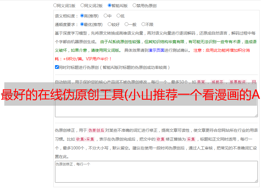Viewport: 261px width, 188px height.
Task: Select the 同义词1版 radio option
Action: pos(55,5)
